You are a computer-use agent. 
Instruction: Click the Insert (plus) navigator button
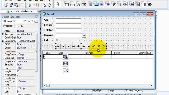click(78, 46)
